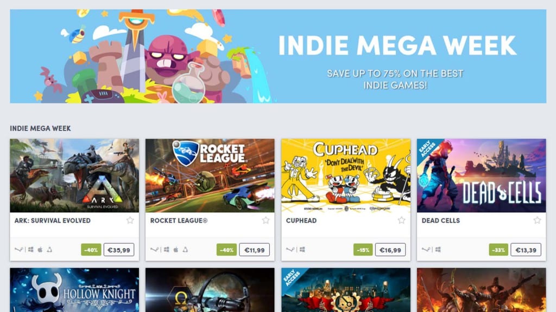The height and width of the screenshot is (312, 556).
Task: Toggle wishlist star on Rocket League
Action: click(x=266, y=220)
